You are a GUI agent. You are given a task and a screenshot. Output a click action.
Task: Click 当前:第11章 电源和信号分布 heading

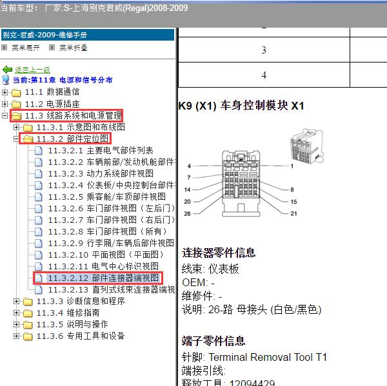pyautogui.click(x=63, y=80)
